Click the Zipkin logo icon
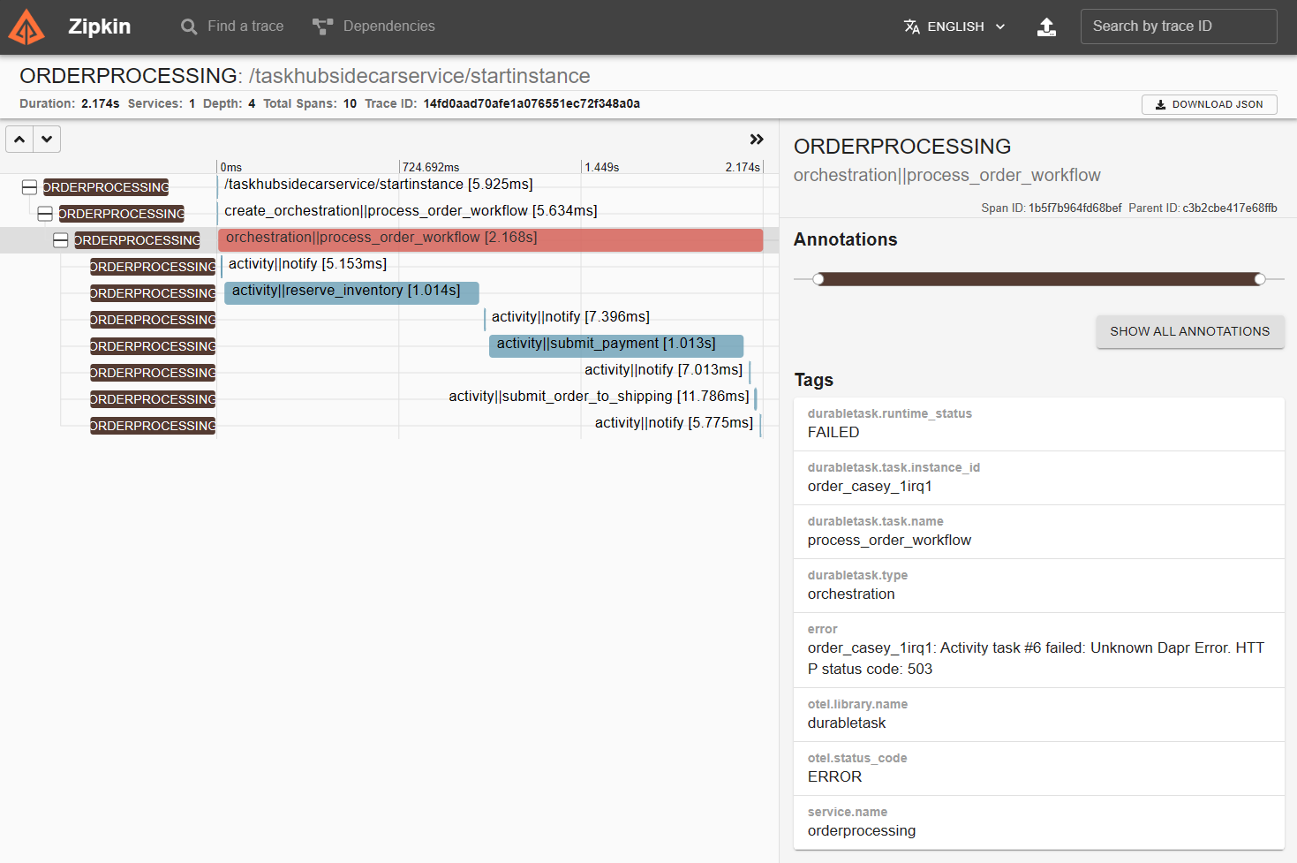 coord(26,26)
